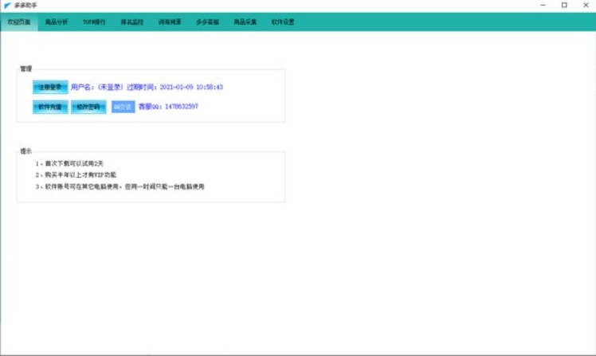Close the 多多助手 window
The image size is (596, 356).
[x=585, y=6]
